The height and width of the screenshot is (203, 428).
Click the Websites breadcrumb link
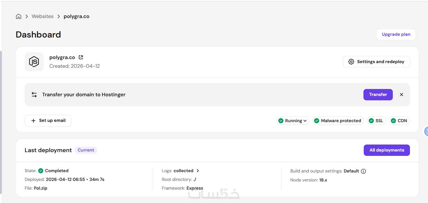(42, 17)
